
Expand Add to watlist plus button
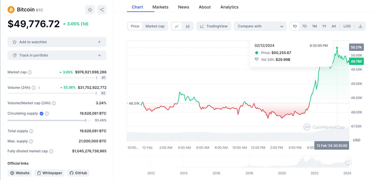click(99, 42)
